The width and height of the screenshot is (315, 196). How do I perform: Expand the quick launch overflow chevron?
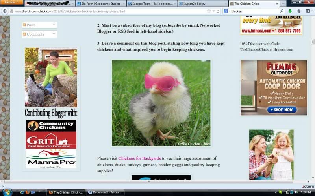(40, 191)
